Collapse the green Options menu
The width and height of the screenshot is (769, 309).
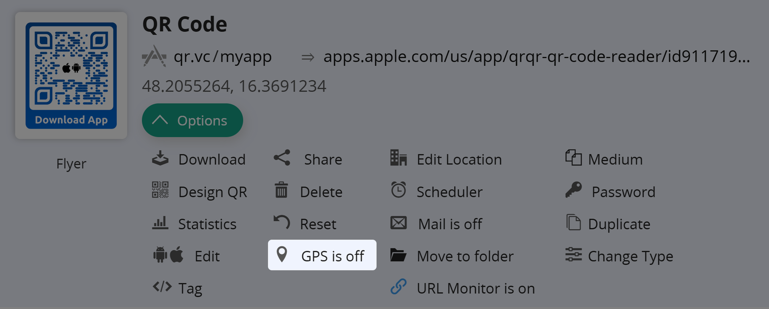pos(192,121)
